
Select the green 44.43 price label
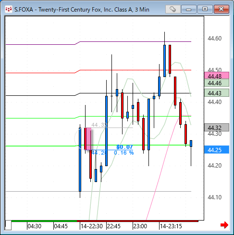click(217, 93)
